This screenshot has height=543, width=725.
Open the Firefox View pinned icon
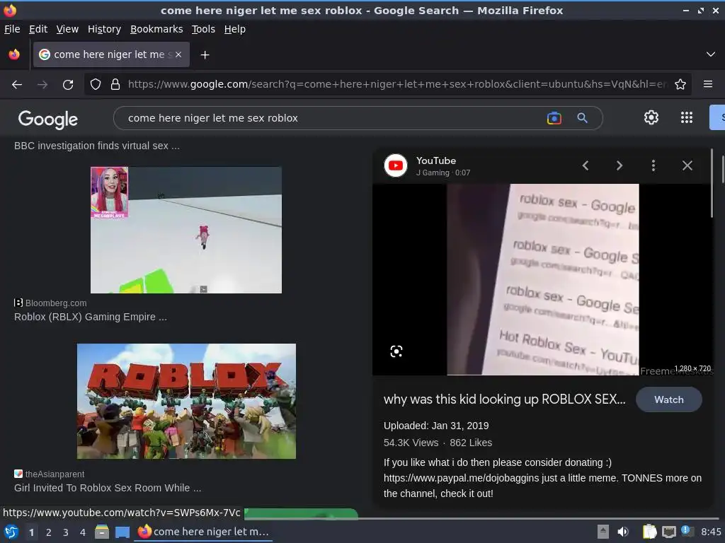point(14,54)
